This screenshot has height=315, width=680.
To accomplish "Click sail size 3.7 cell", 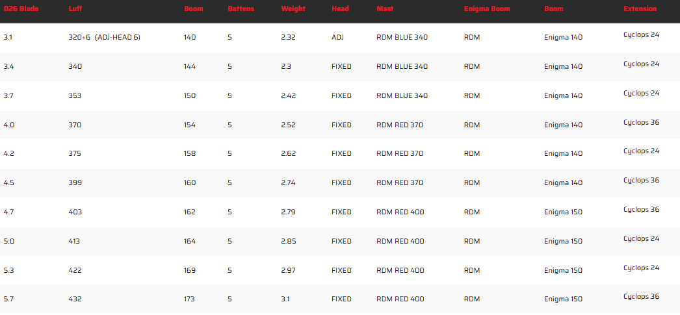I will [8, 95].
